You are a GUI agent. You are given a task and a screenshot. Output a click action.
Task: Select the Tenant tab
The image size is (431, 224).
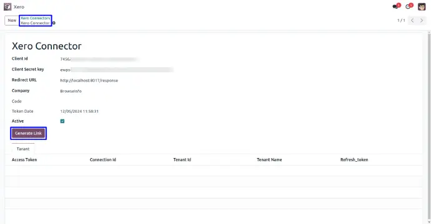coord(23,149)
